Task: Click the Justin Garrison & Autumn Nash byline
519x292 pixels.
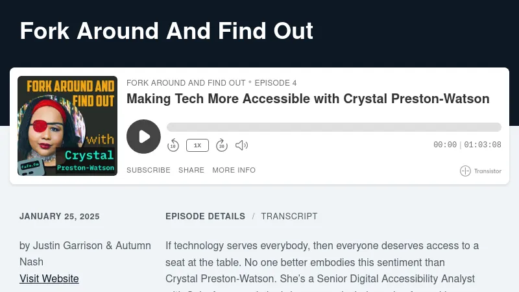Action: [x=85, y=253]
